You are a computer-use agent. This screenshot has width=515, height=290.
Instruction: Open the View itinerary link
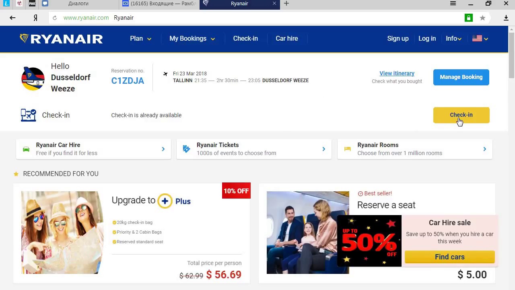397,73
